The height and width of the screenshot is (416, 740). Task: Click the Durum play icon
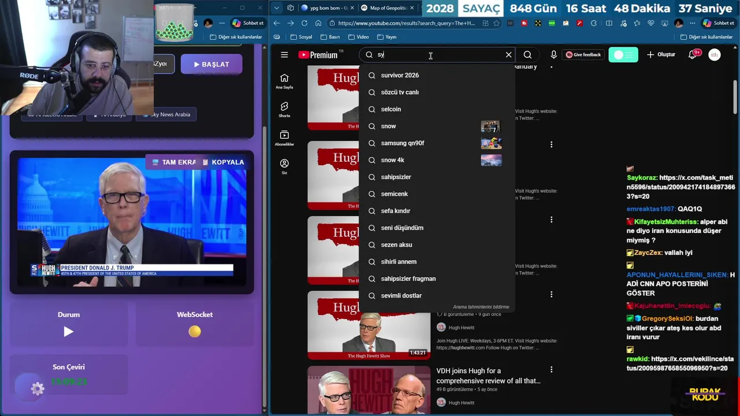pos(68,332)
